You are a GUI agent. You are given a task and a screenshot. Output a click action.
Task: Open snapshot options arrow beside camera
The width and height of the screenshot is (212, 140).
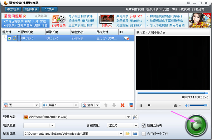coord(180,105)
